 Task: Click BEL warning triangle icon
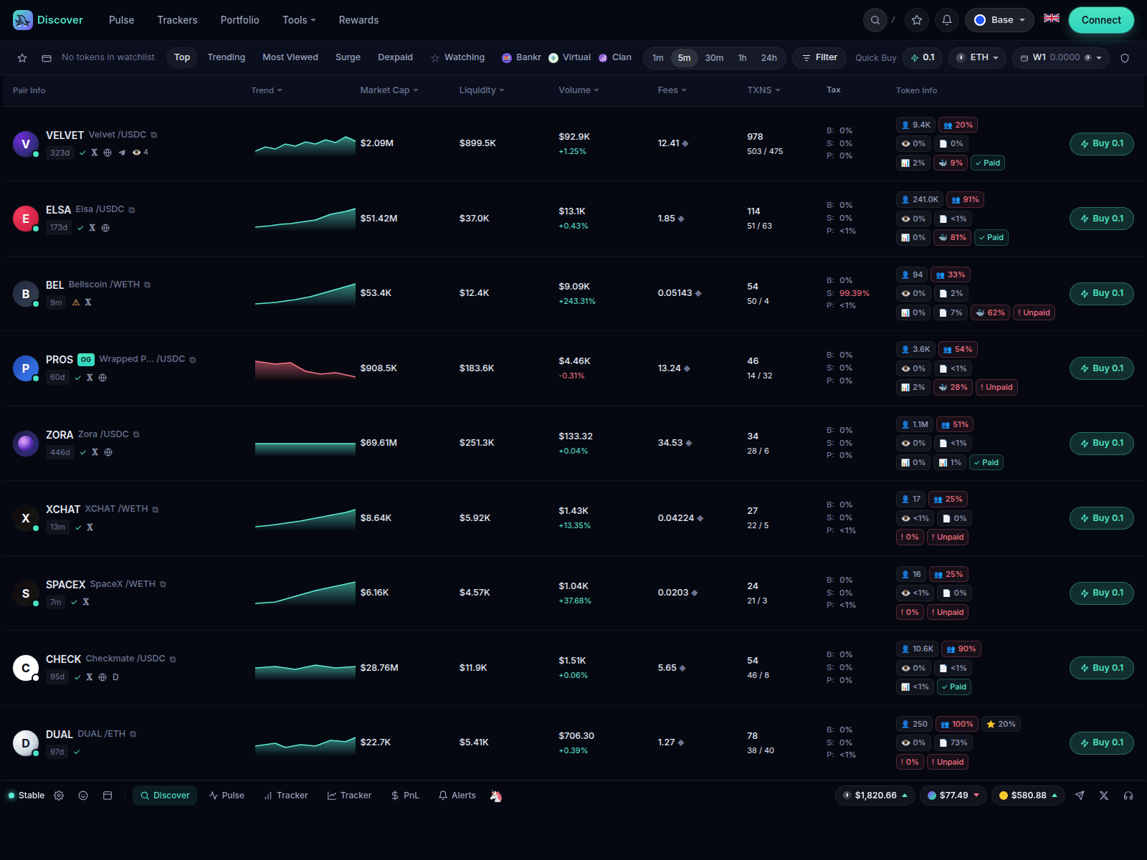tap(76, 302)
